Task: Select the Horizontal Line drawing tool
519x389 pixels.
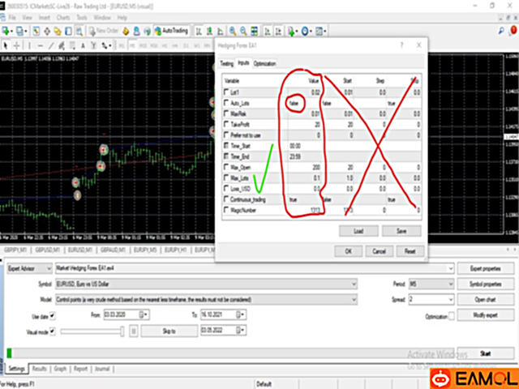Action: click(x=40, y=45)
